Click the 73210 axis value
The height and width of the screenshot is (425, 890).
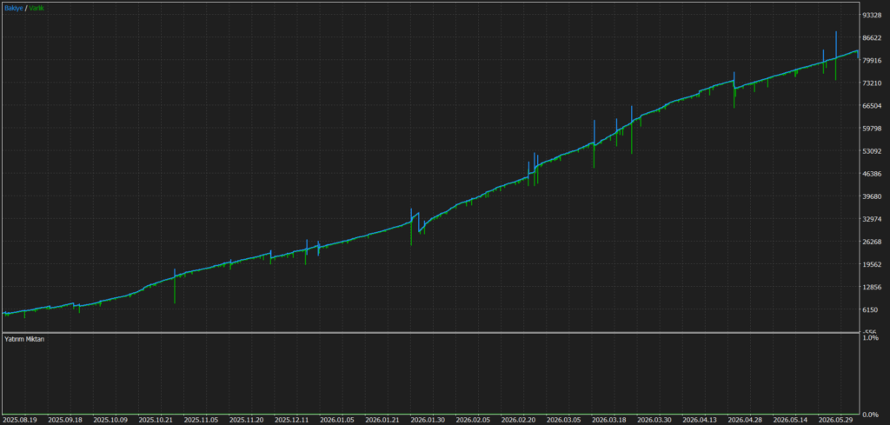871,83
